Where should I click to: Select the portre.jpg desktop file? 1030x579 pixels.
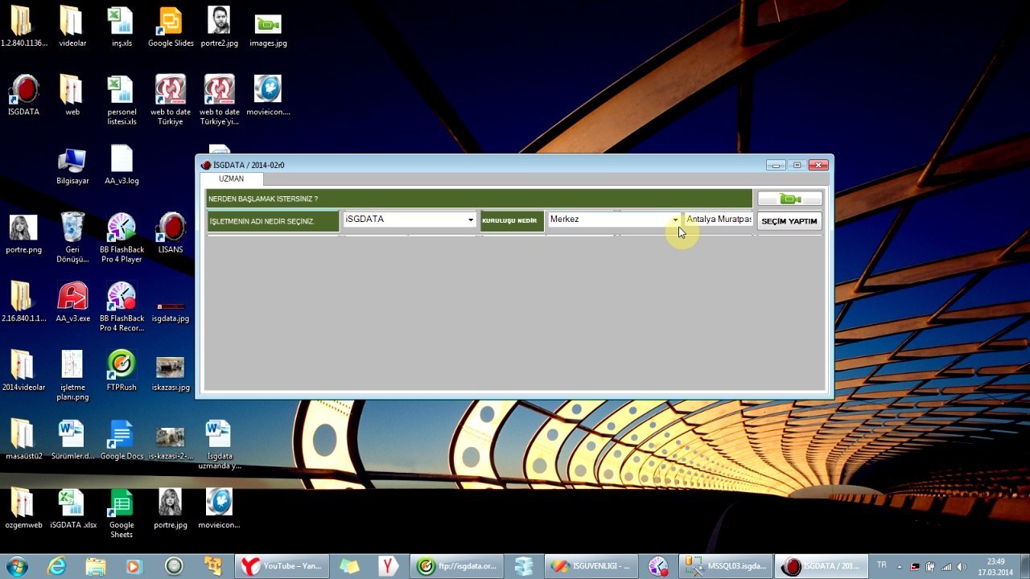coord(171,508)
